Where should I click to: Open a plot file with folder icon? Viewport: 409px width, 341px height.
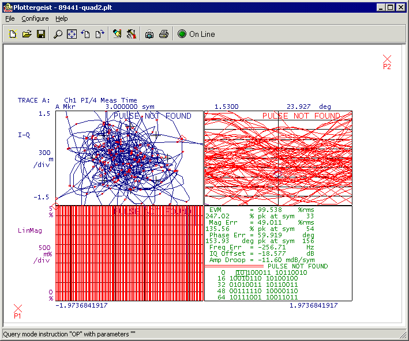(27, 35)
